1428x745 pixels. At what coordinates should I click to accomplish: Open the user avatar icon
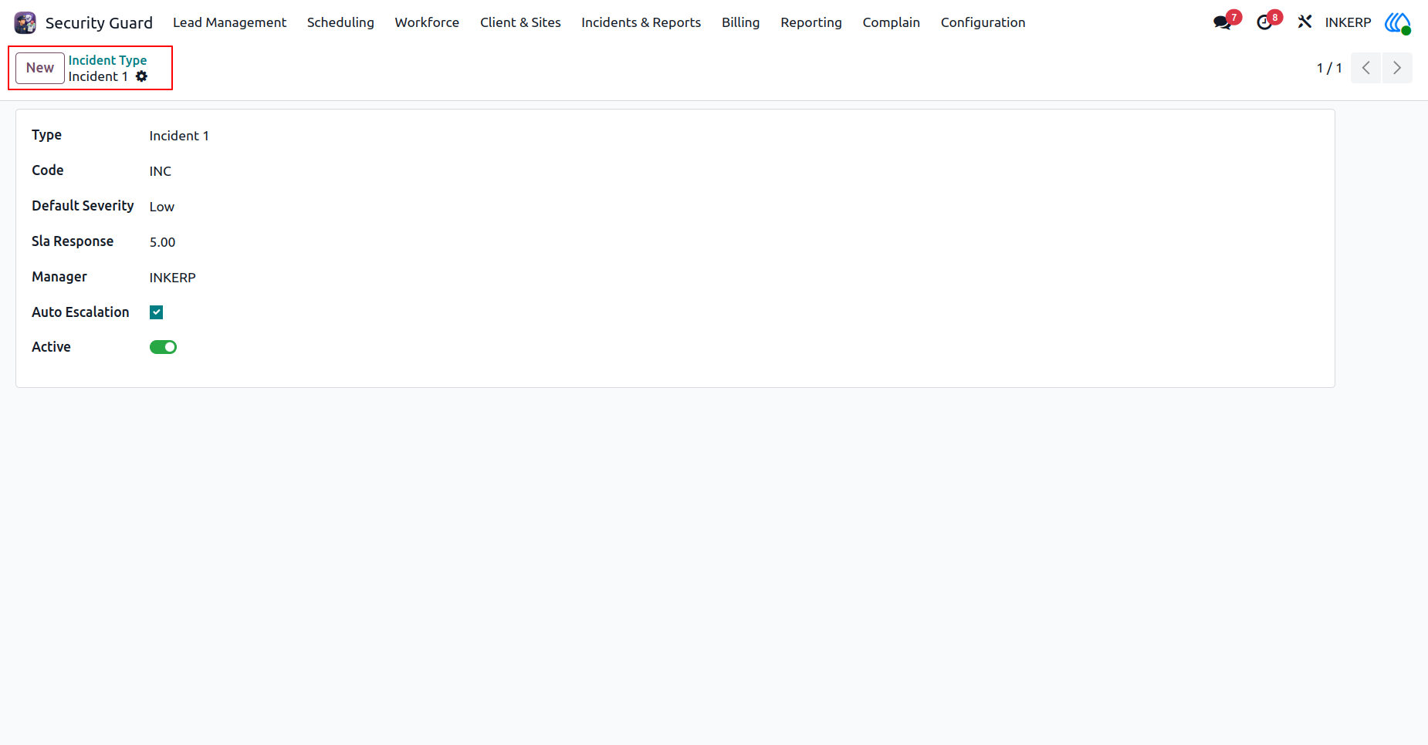1397,22
